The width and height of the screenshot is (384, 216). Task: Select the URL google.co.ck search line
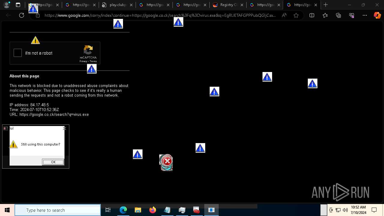(49, 114)
